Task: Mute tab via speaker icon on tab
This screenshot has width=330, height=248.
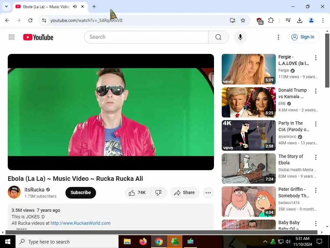Action: tap(75, 6)
